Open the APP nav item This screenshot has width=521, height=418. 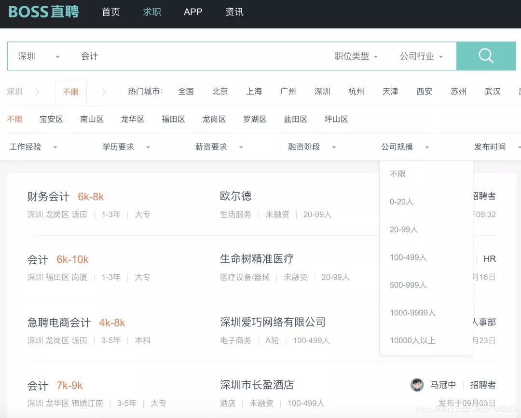coord(193,12)
